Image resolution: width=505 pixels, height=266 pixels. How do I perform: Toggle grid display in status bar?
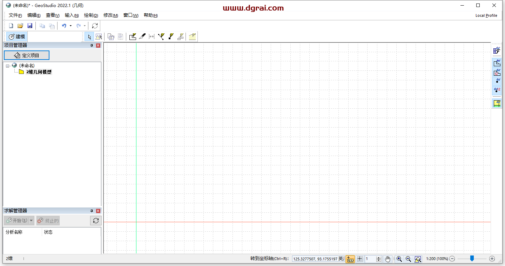pos(360,259)
